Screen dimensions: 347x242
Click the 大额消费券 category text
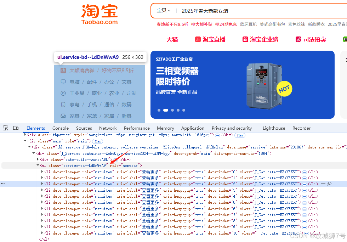82,71
